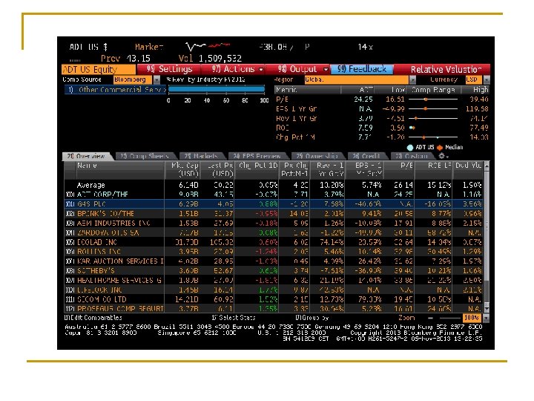
Task: Select the ROLLINS INC row
Action: point(274,252)
